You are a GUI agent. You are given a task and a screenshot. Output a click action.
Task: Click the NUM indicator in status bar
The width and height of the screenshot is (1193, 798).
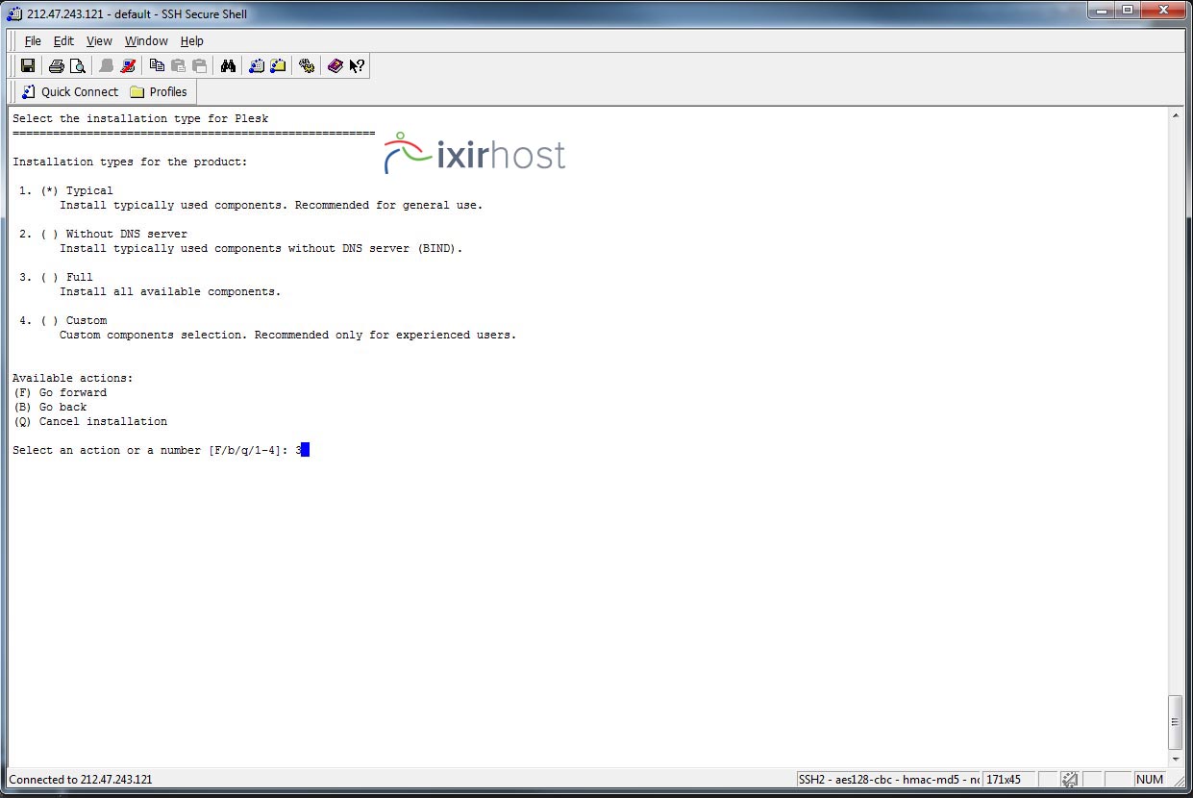1149,780
